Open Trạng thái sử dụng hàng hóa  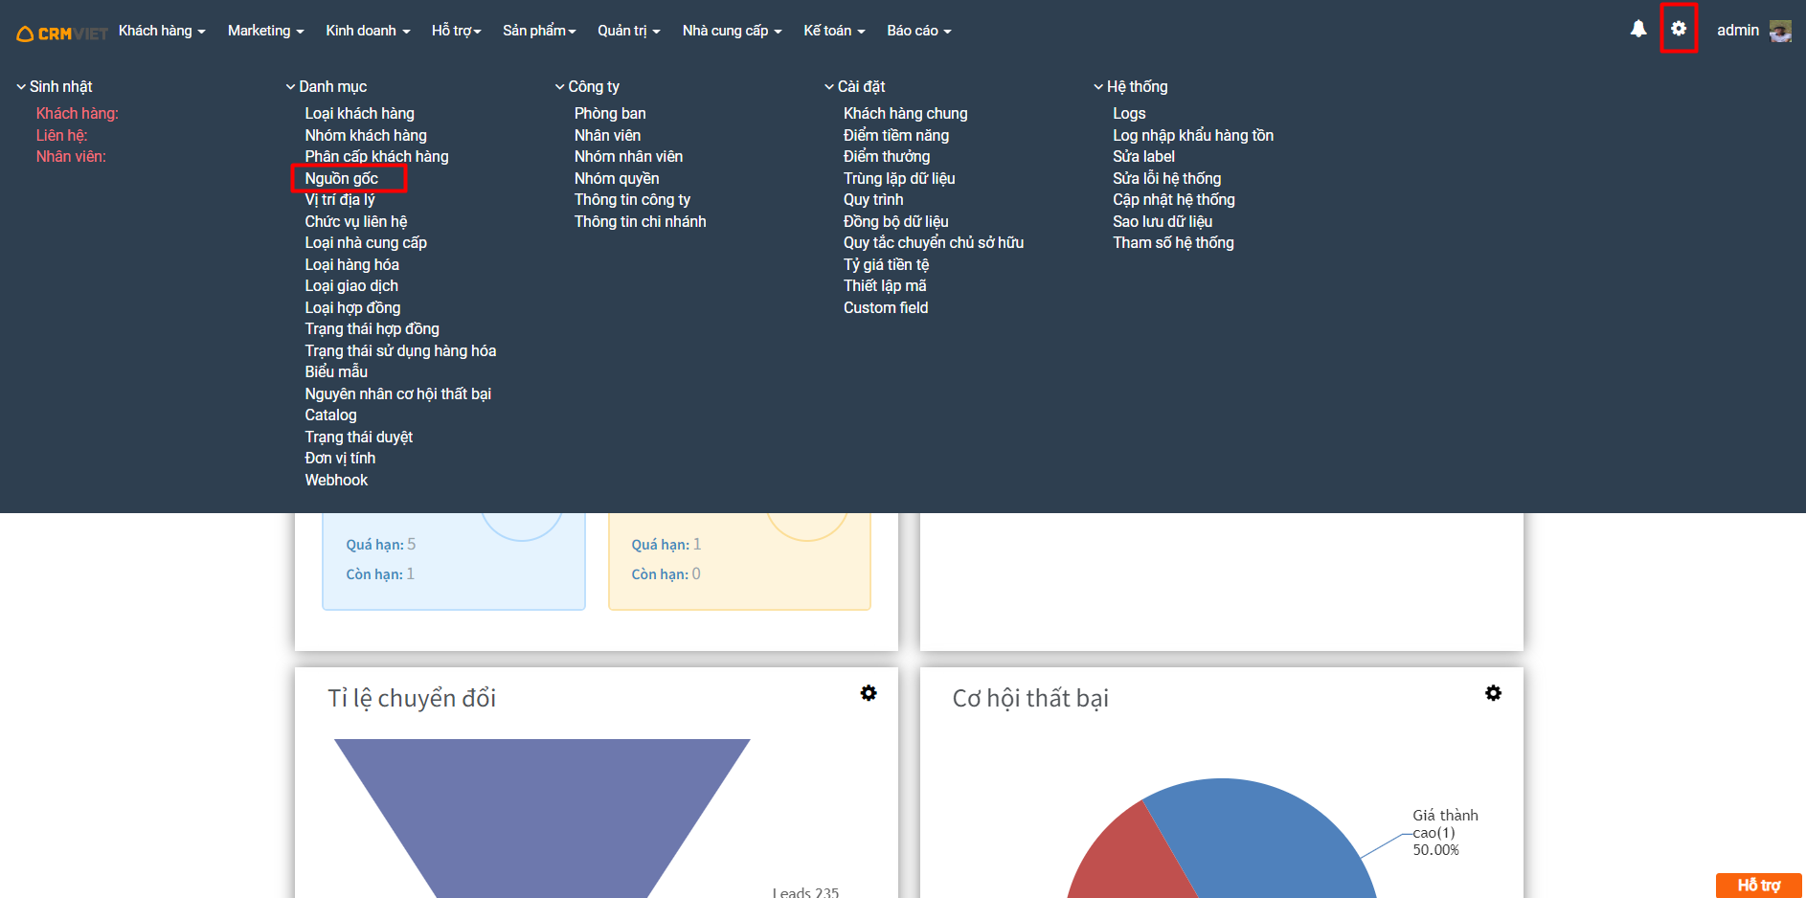tap(400, 351)
